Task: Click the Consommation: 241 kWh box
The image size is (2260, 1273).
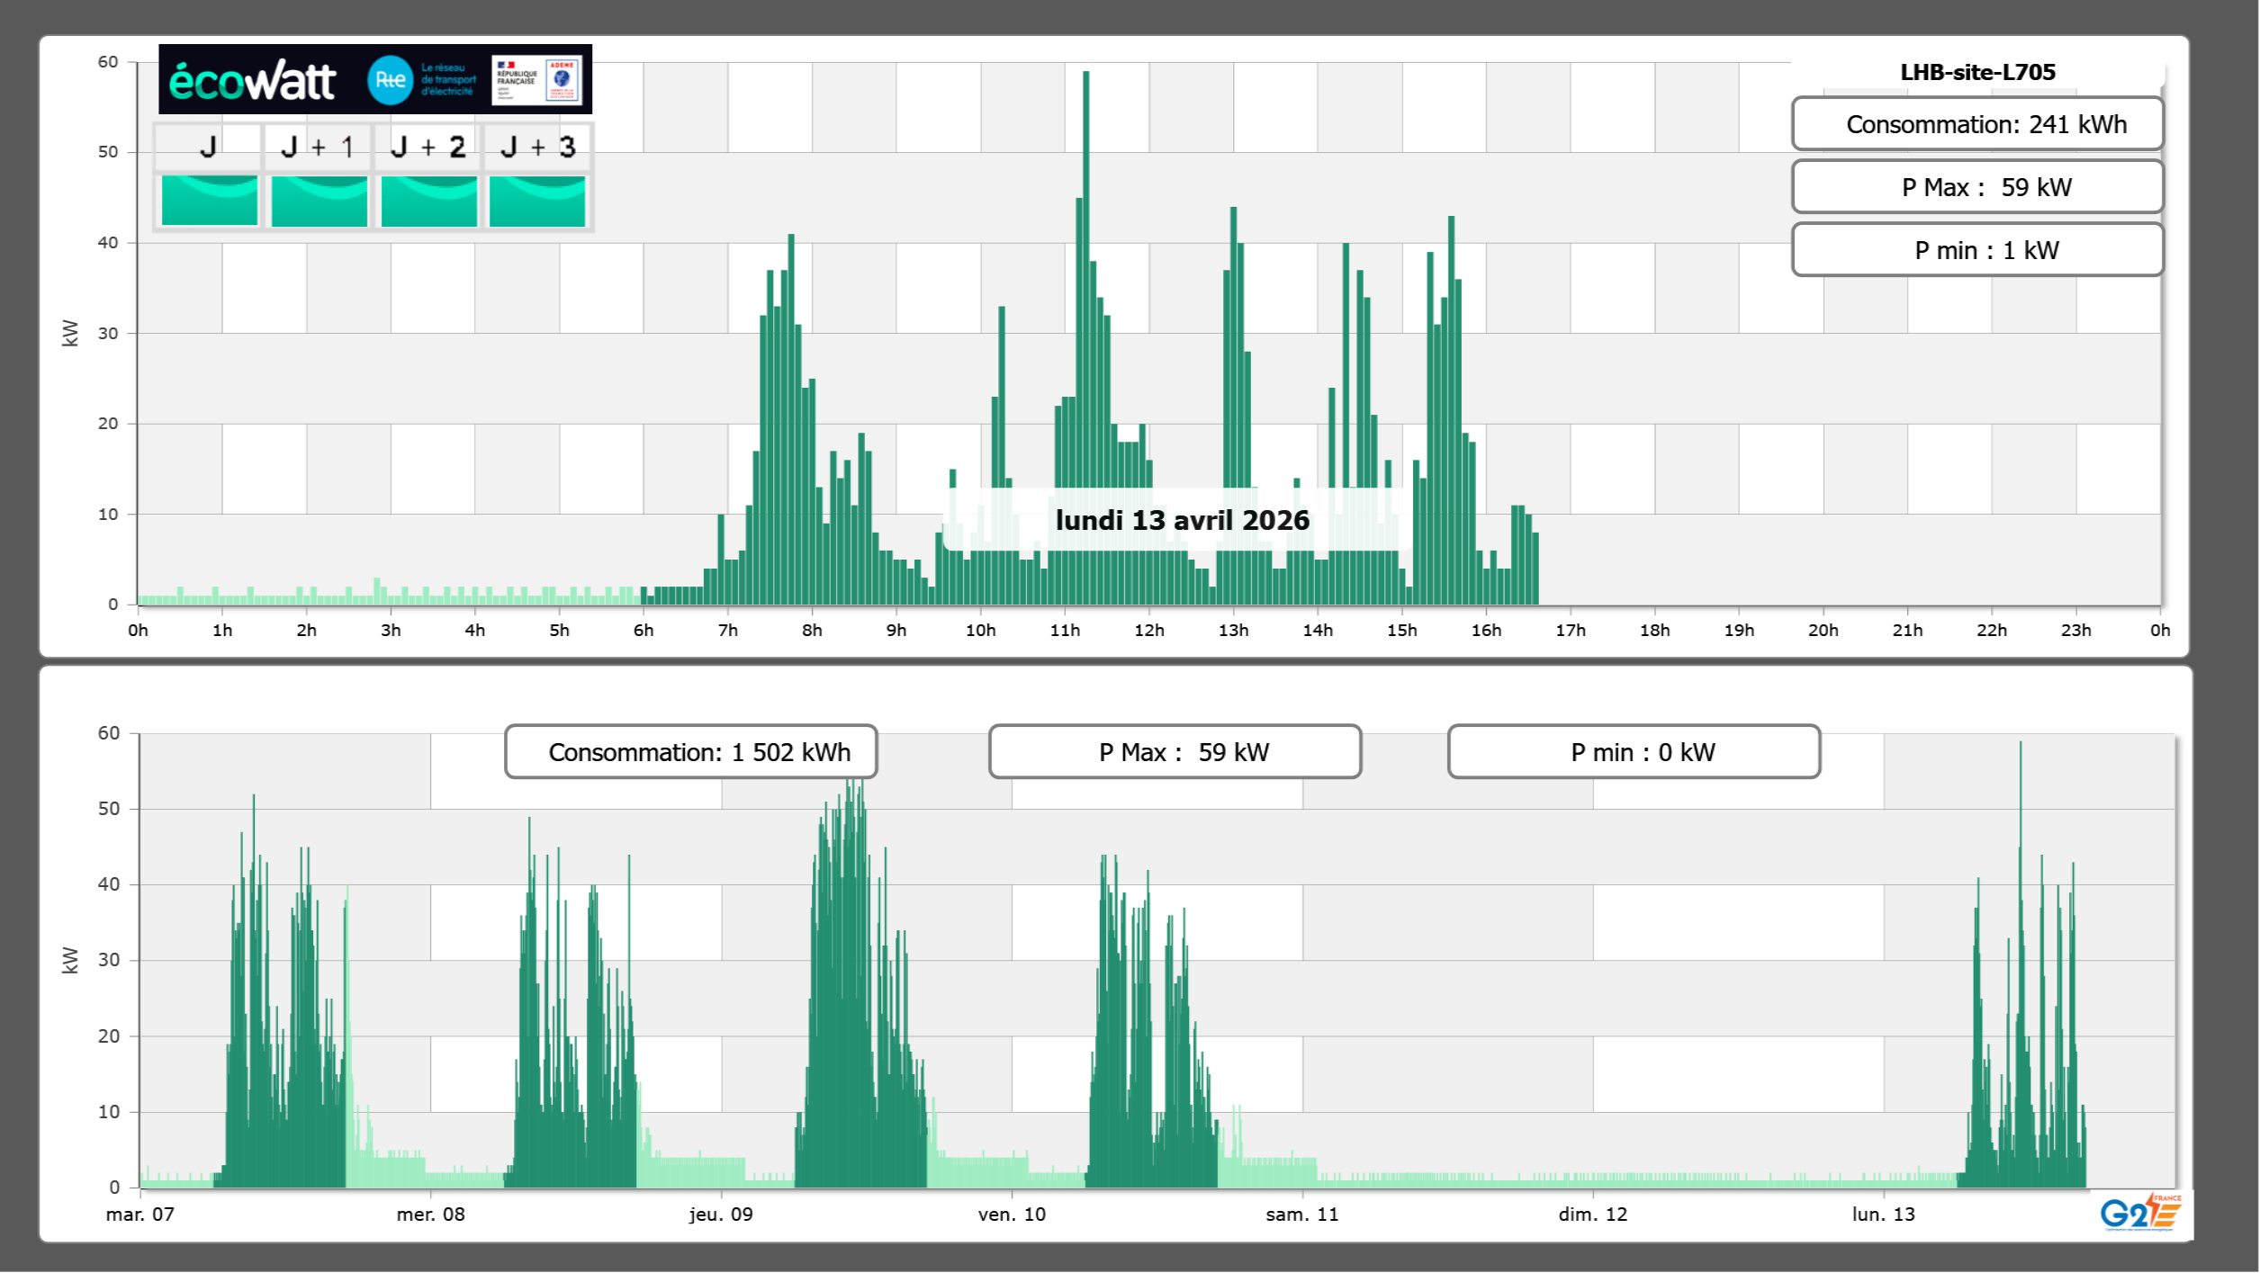Action: (1976, 124)
